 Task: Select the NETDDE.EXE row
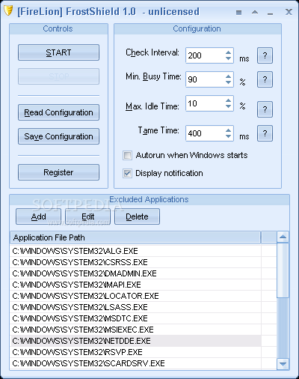(136, 341)
